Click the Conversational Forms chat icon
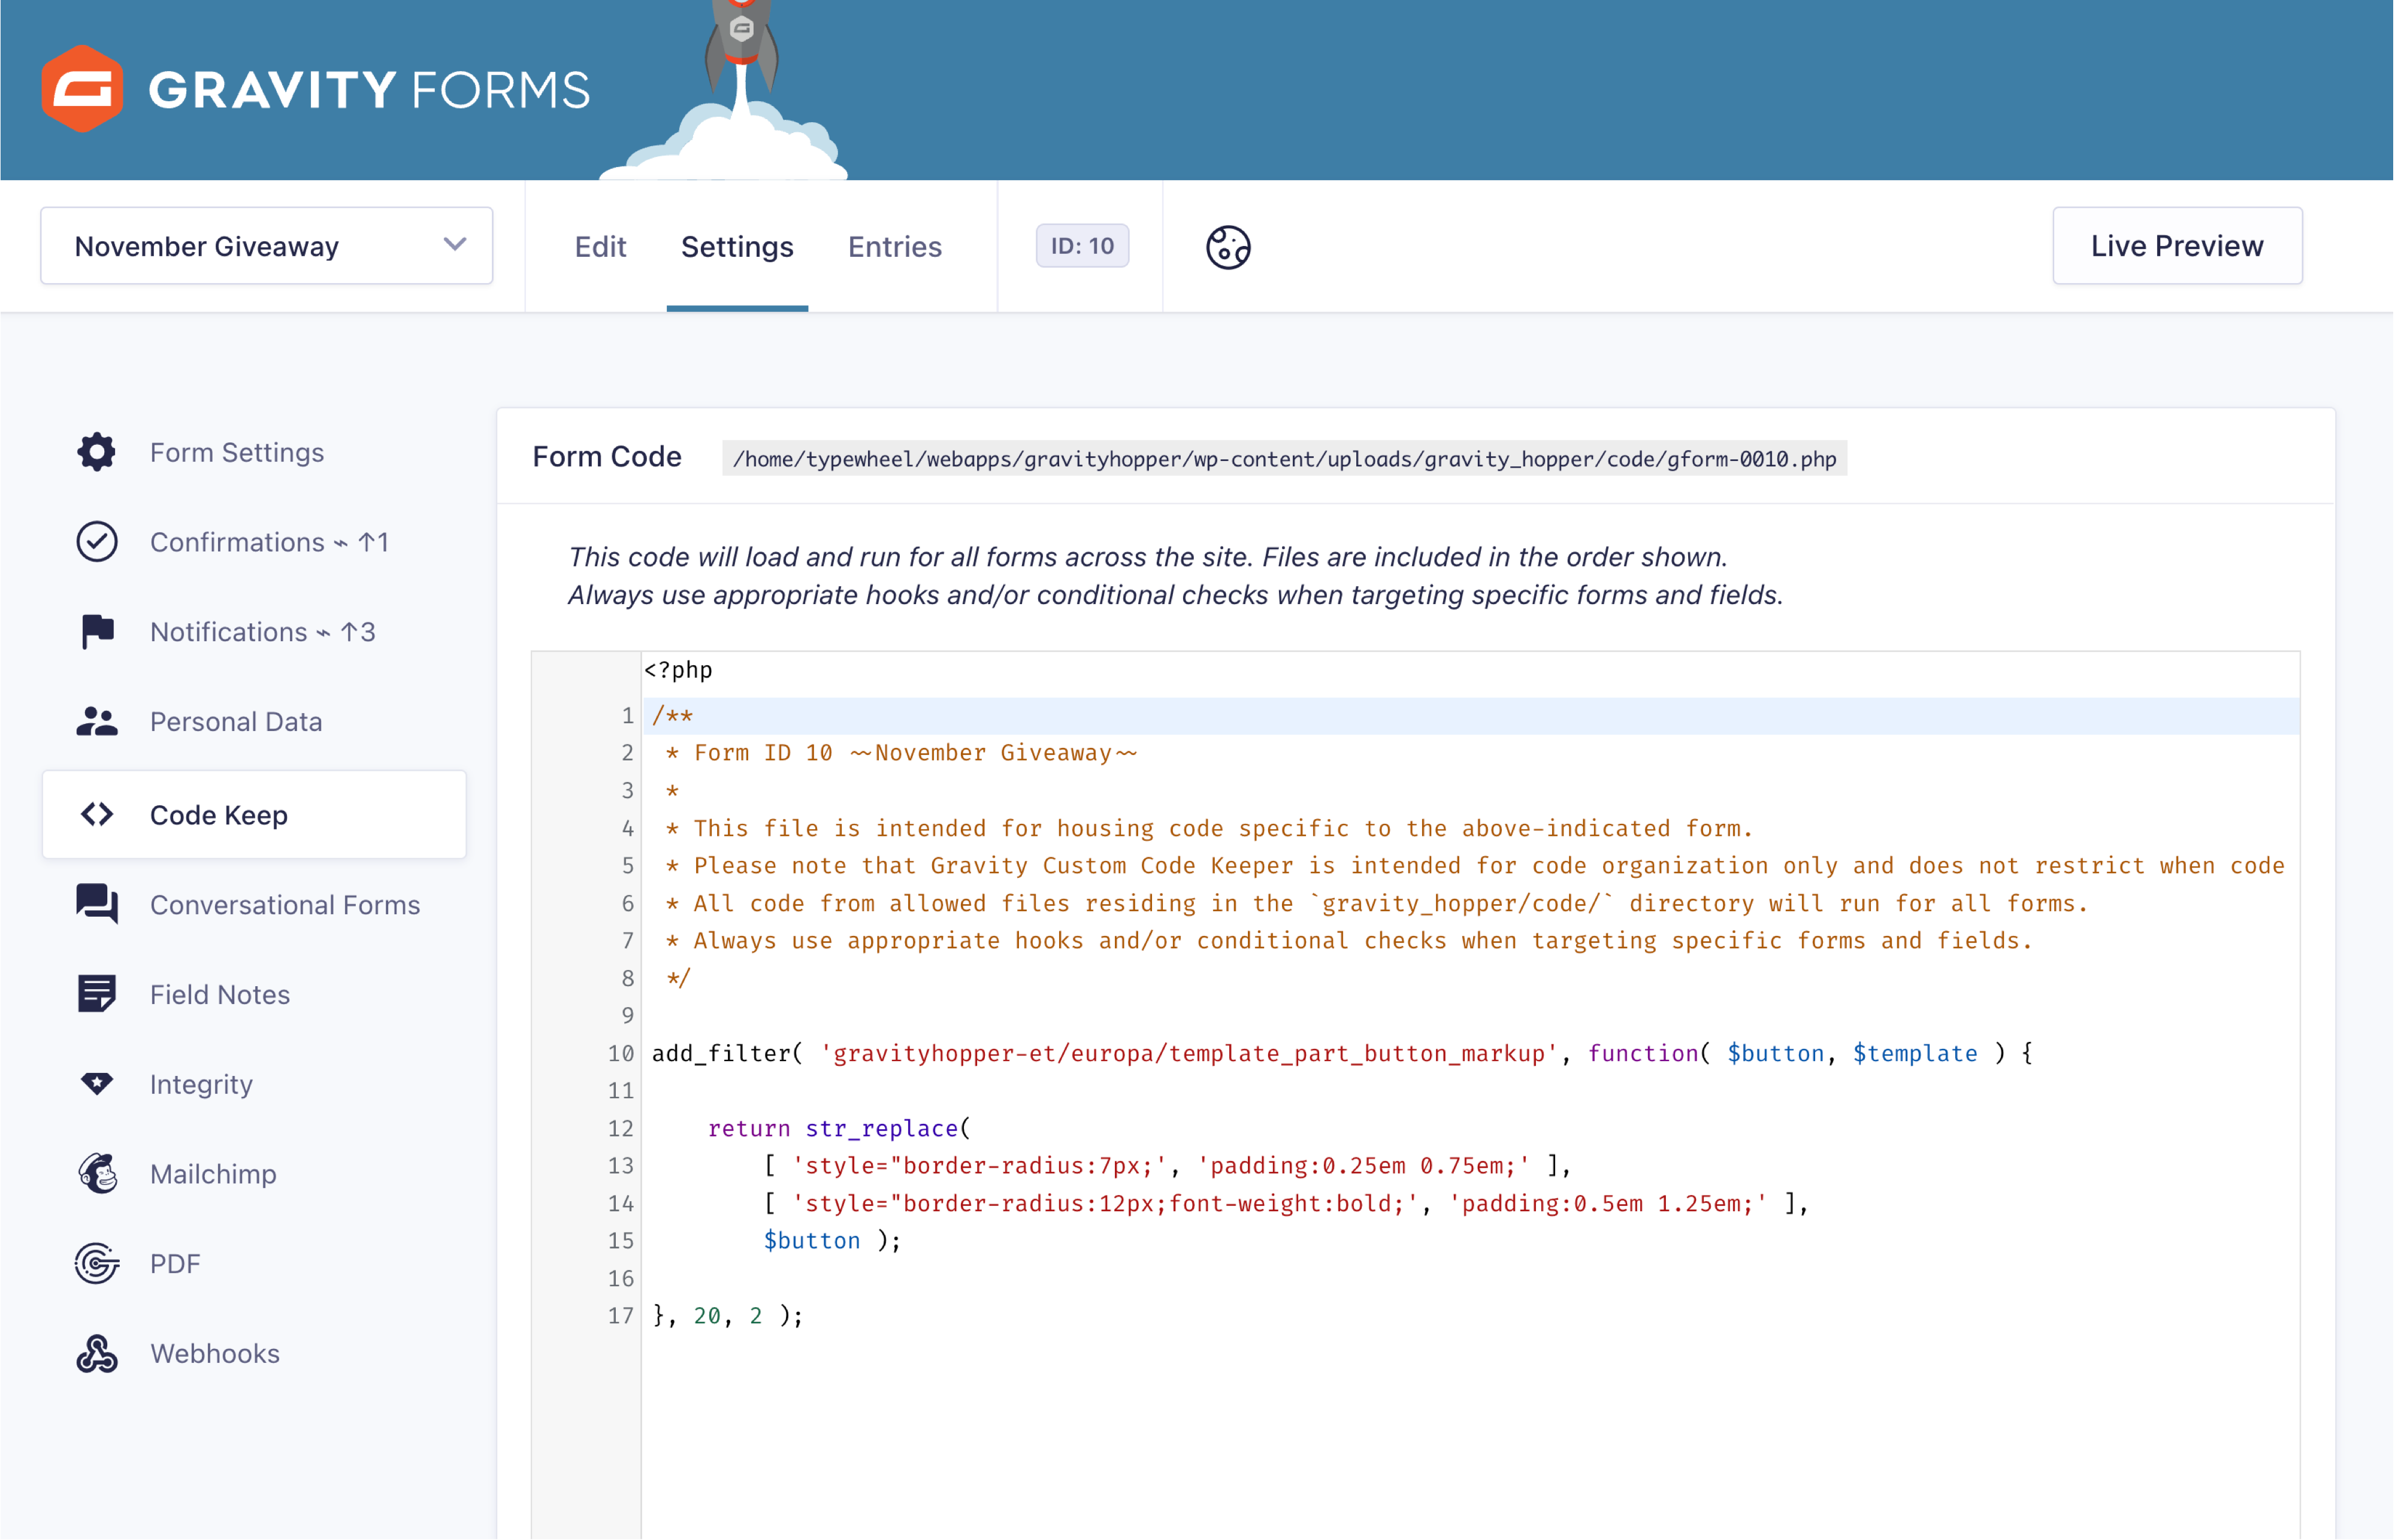2395x1540 pixels. tap(97, 904)
